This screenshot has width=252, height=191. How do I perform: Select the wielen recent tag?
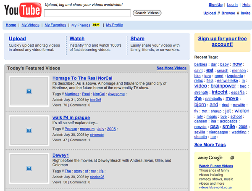point(242,111)
